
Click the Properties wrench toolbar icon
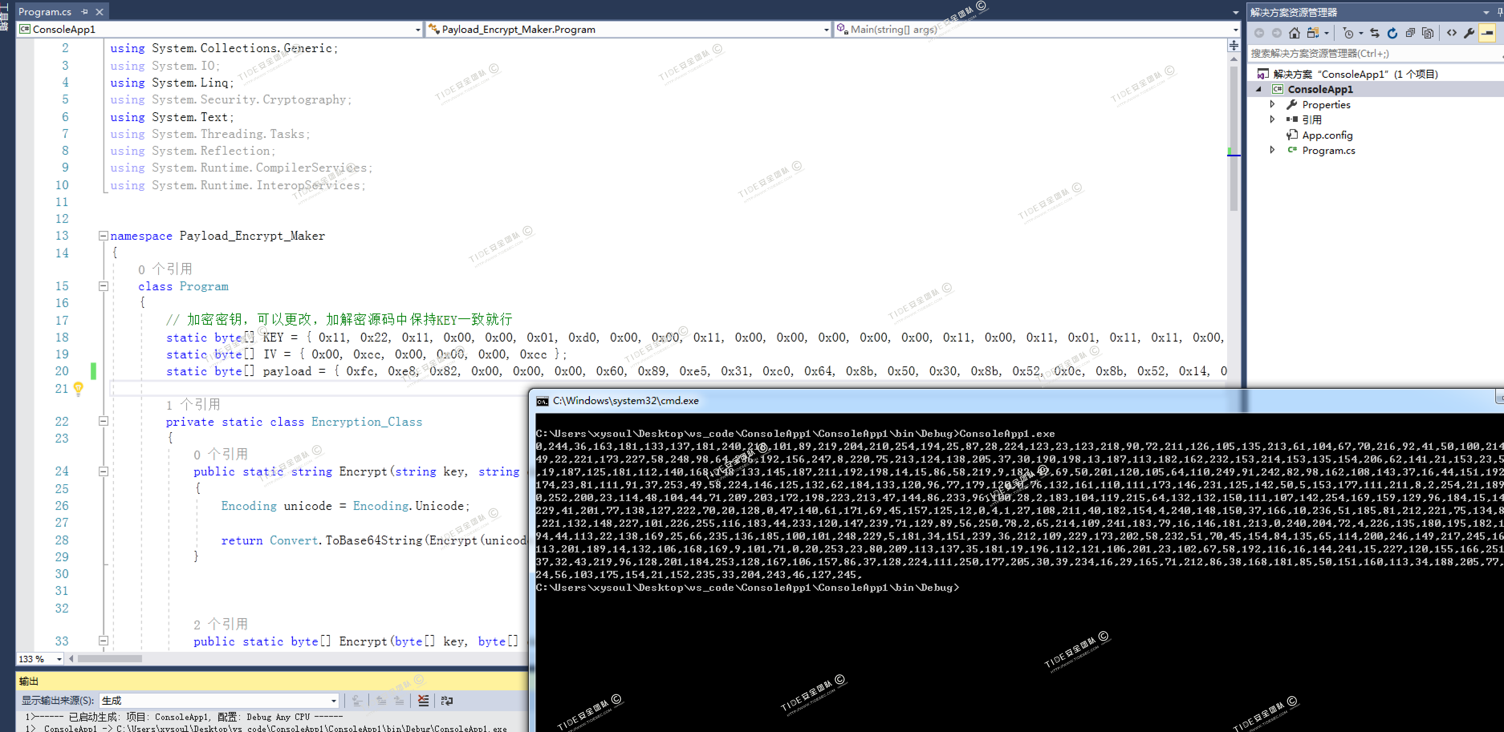pyautogui.click(x=1469, y=33)
